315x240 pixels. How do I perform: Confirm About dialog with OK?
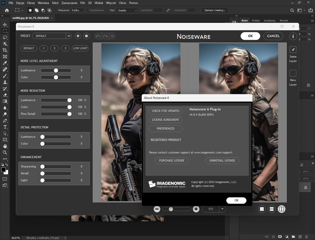click(x=236, y=200)
